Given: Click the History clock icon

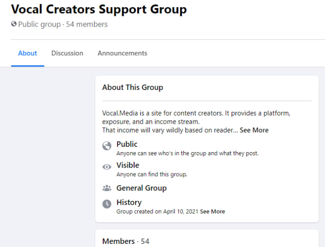Looking at the screenshot, I should (107, 204).
